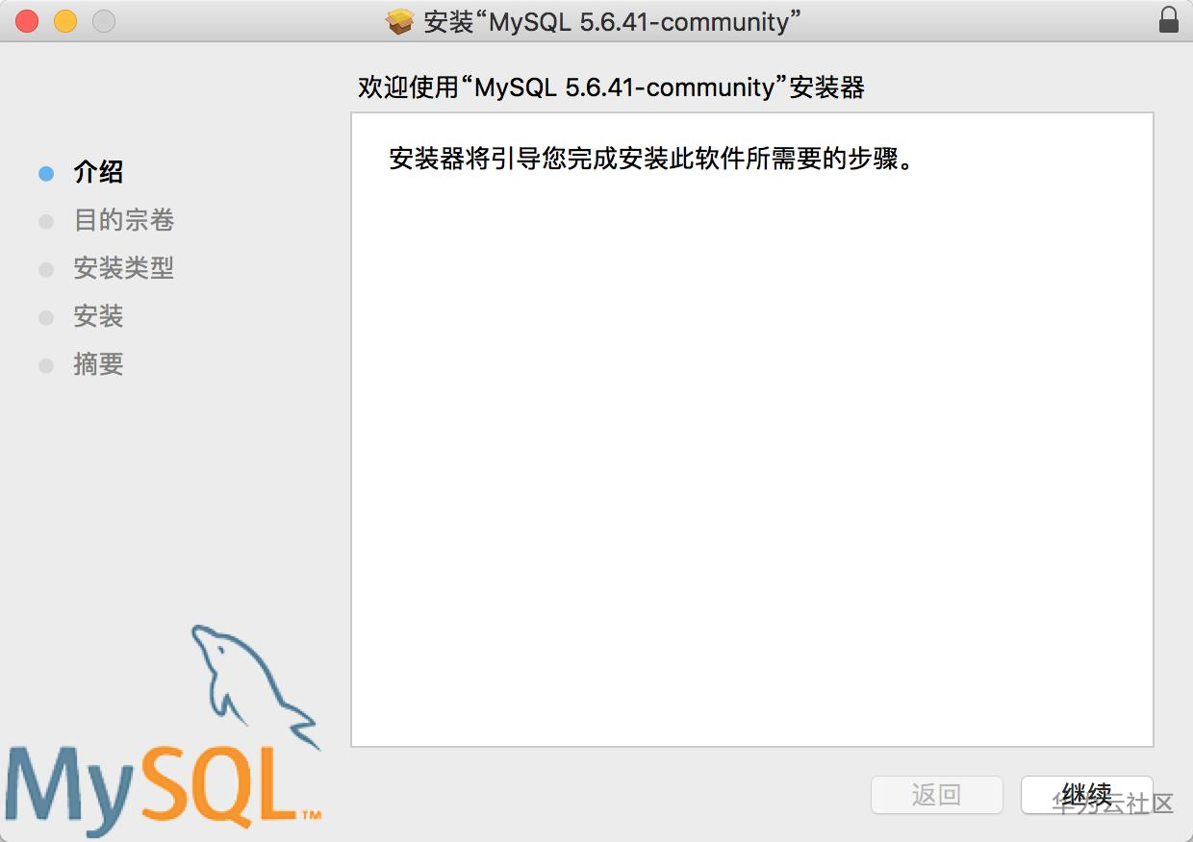Screen dimensions: 1193x842
Task: Select the 目的宗卷 step in the sidebar
Action: coord(123,221)
